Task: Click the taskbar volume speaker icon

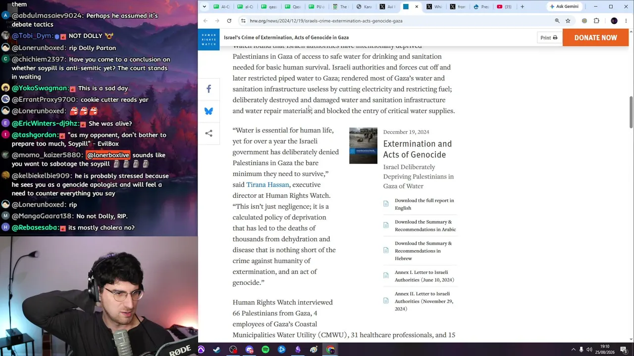Action: tap(590, 350)
